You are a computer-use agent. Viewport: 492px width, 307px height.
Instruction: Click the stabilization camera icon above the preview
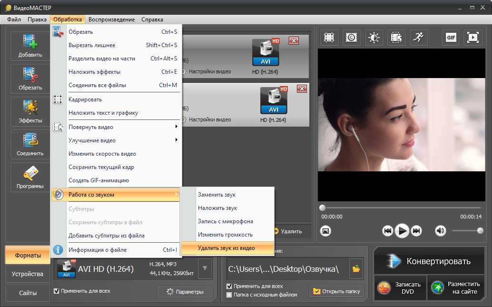[351, 38]
